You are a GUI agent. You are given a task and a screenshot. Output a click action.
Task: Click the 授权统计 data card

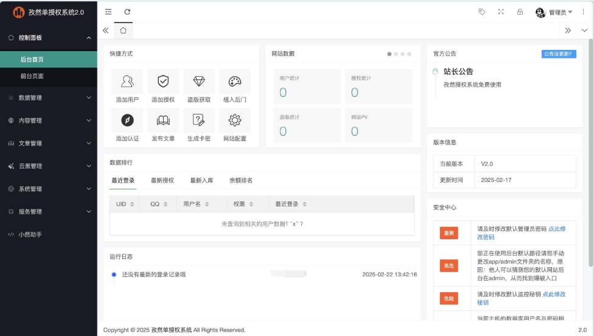[x=379, y=86]
